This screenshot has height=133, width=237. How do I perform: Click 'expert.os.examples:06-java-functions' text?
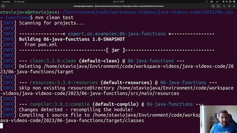coord(117,34)
